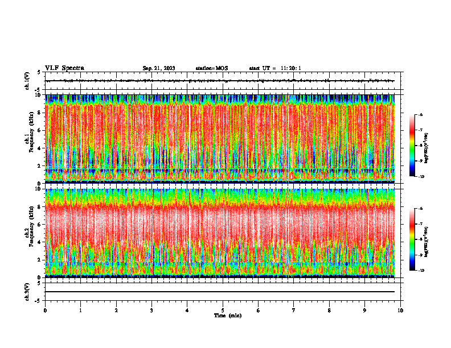Click time axis tick label "10"

click(400, 310)
